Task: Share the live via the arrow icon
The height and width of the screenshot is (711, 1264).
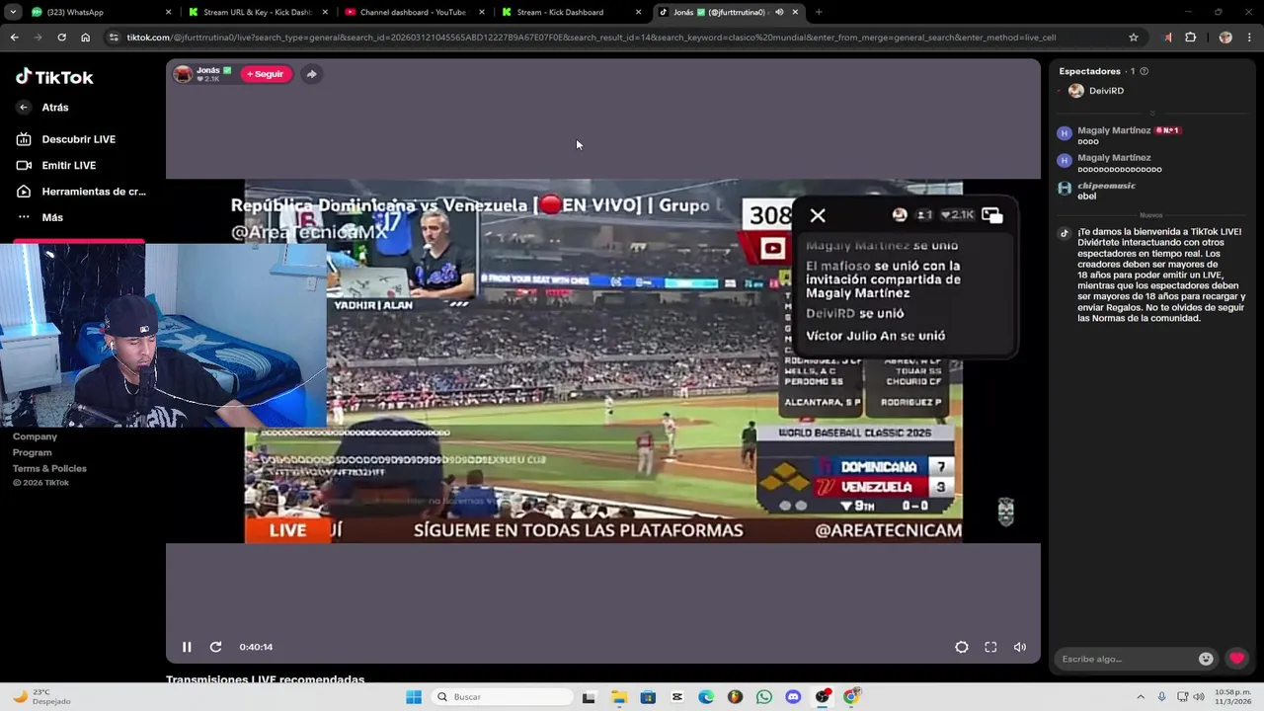Action: 311,74
